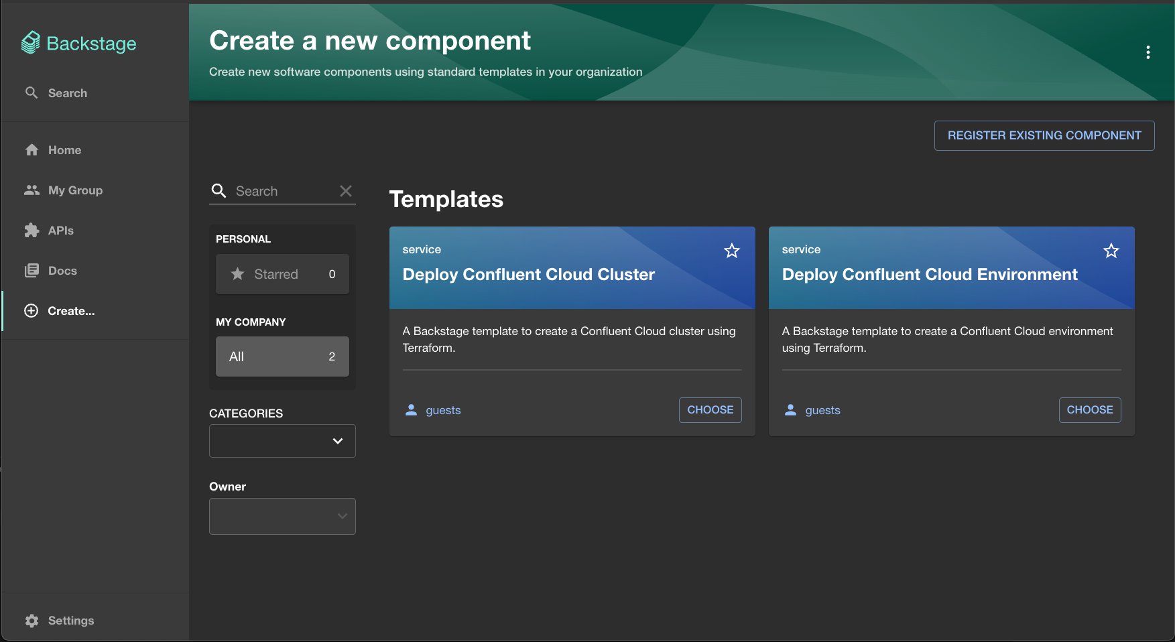1175x642 pixels.
Task: Click the Create plus circle icon
Action: pos(32,311)
